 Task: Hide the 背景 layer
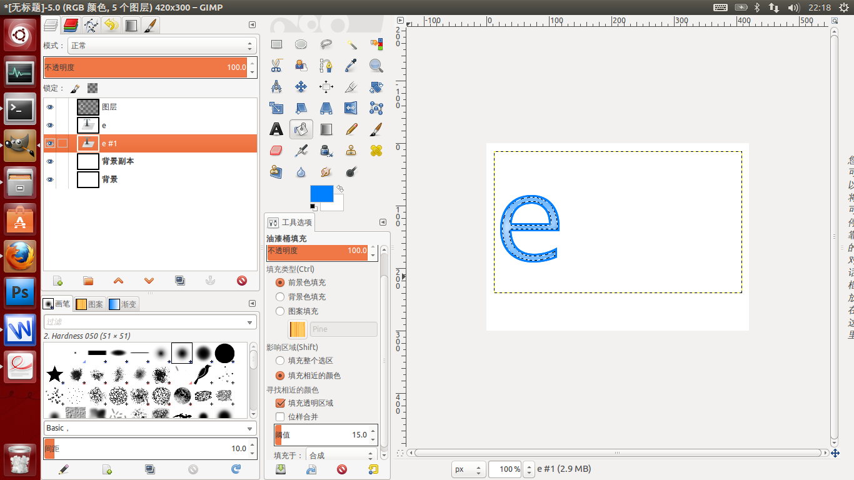50,179
